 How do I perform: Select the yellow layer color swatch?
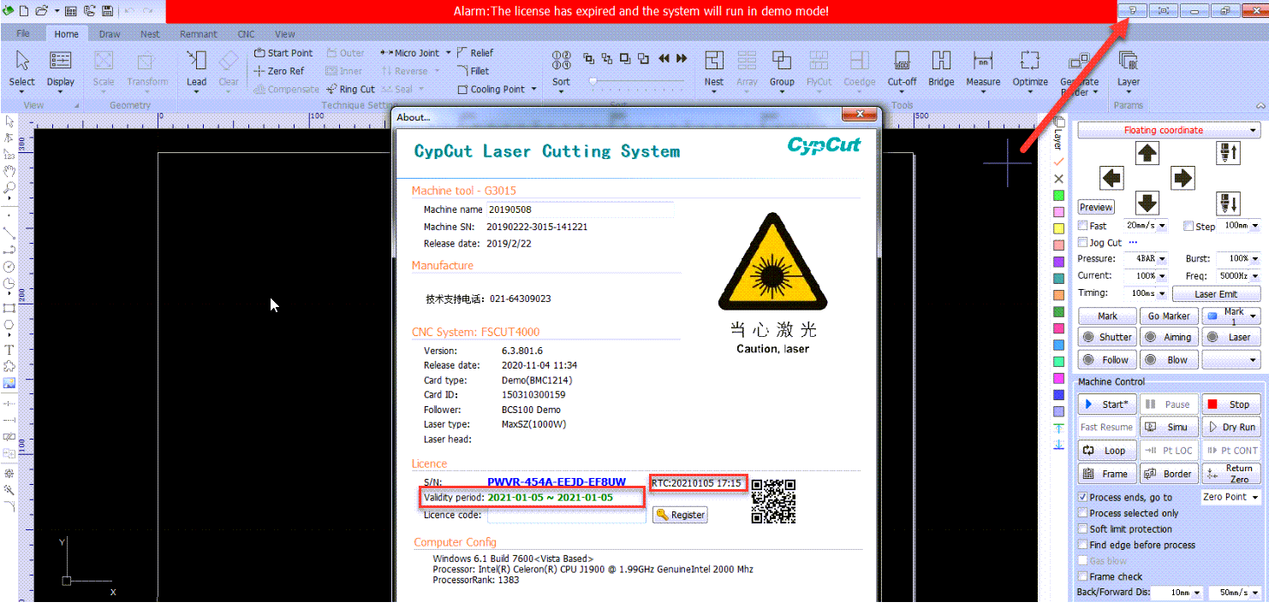[1059, 228]
